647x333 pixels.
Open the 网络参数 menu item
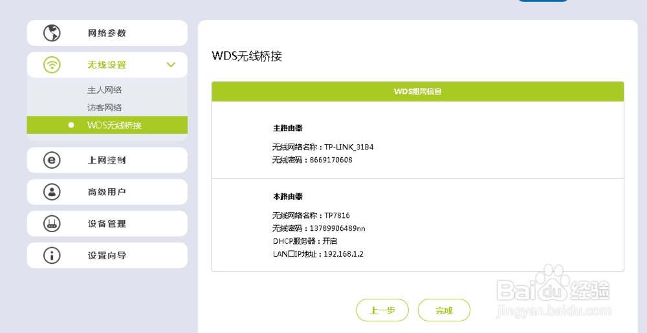click(x=107, y=33)
